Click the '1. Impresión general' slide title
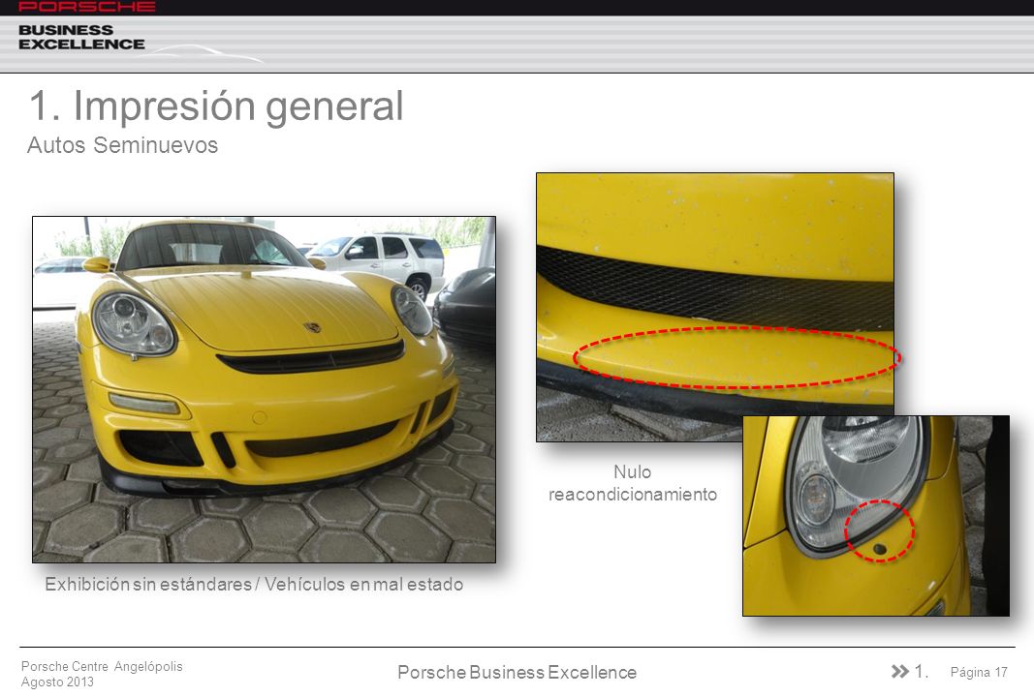This screenshot has height=697, width=1034. point(216,106)
